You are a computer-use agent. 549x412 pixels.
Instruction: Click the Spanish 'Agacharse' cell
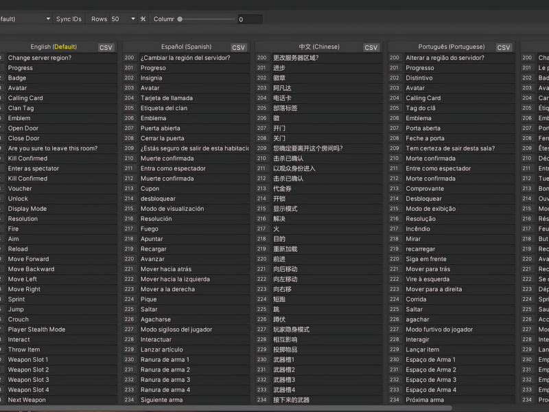coord(194,319)
